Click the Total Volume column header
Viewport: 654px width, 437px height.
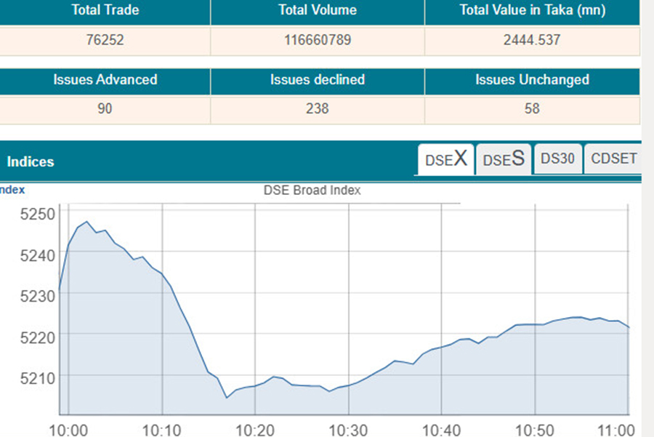[x=316, y=10]
